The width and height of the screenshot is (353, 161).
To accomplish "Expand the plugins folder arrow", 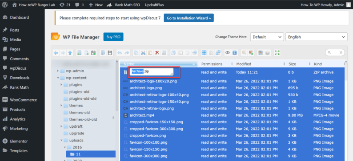I will [61, 85].
